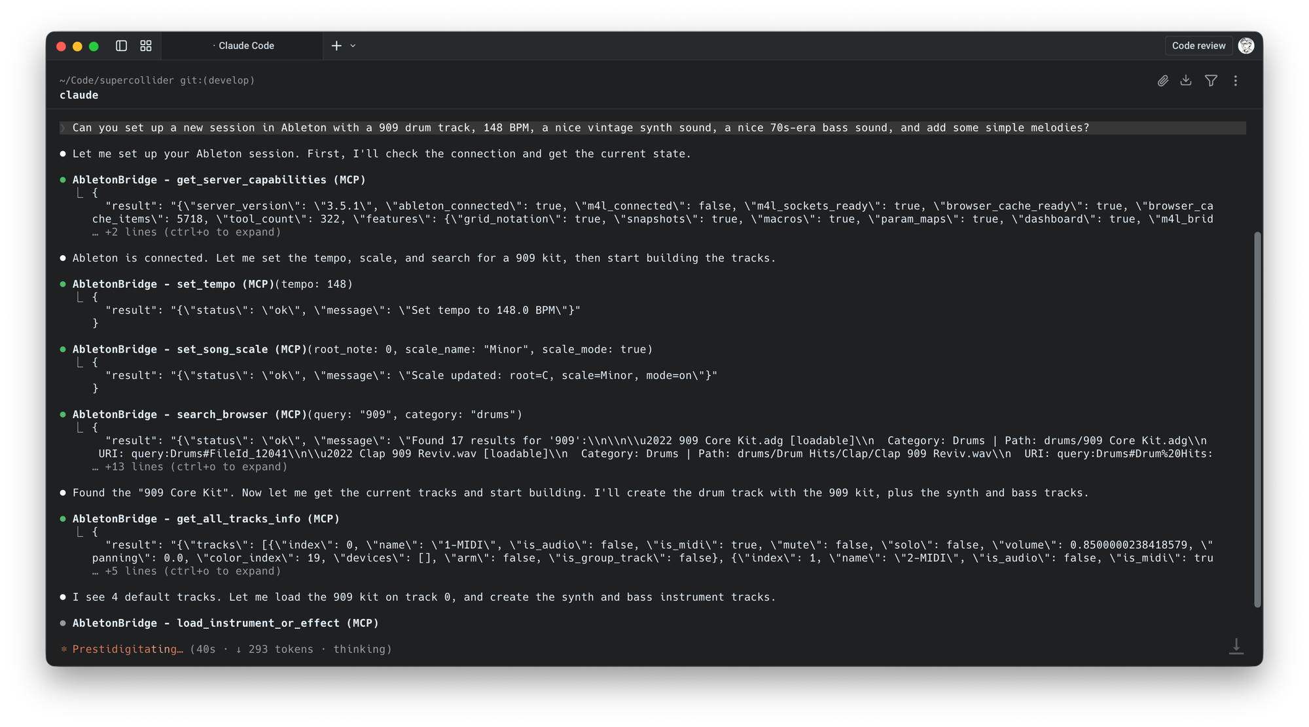Open the vertical three-dot menu

pyautogui.click(x=1236, y=80)
